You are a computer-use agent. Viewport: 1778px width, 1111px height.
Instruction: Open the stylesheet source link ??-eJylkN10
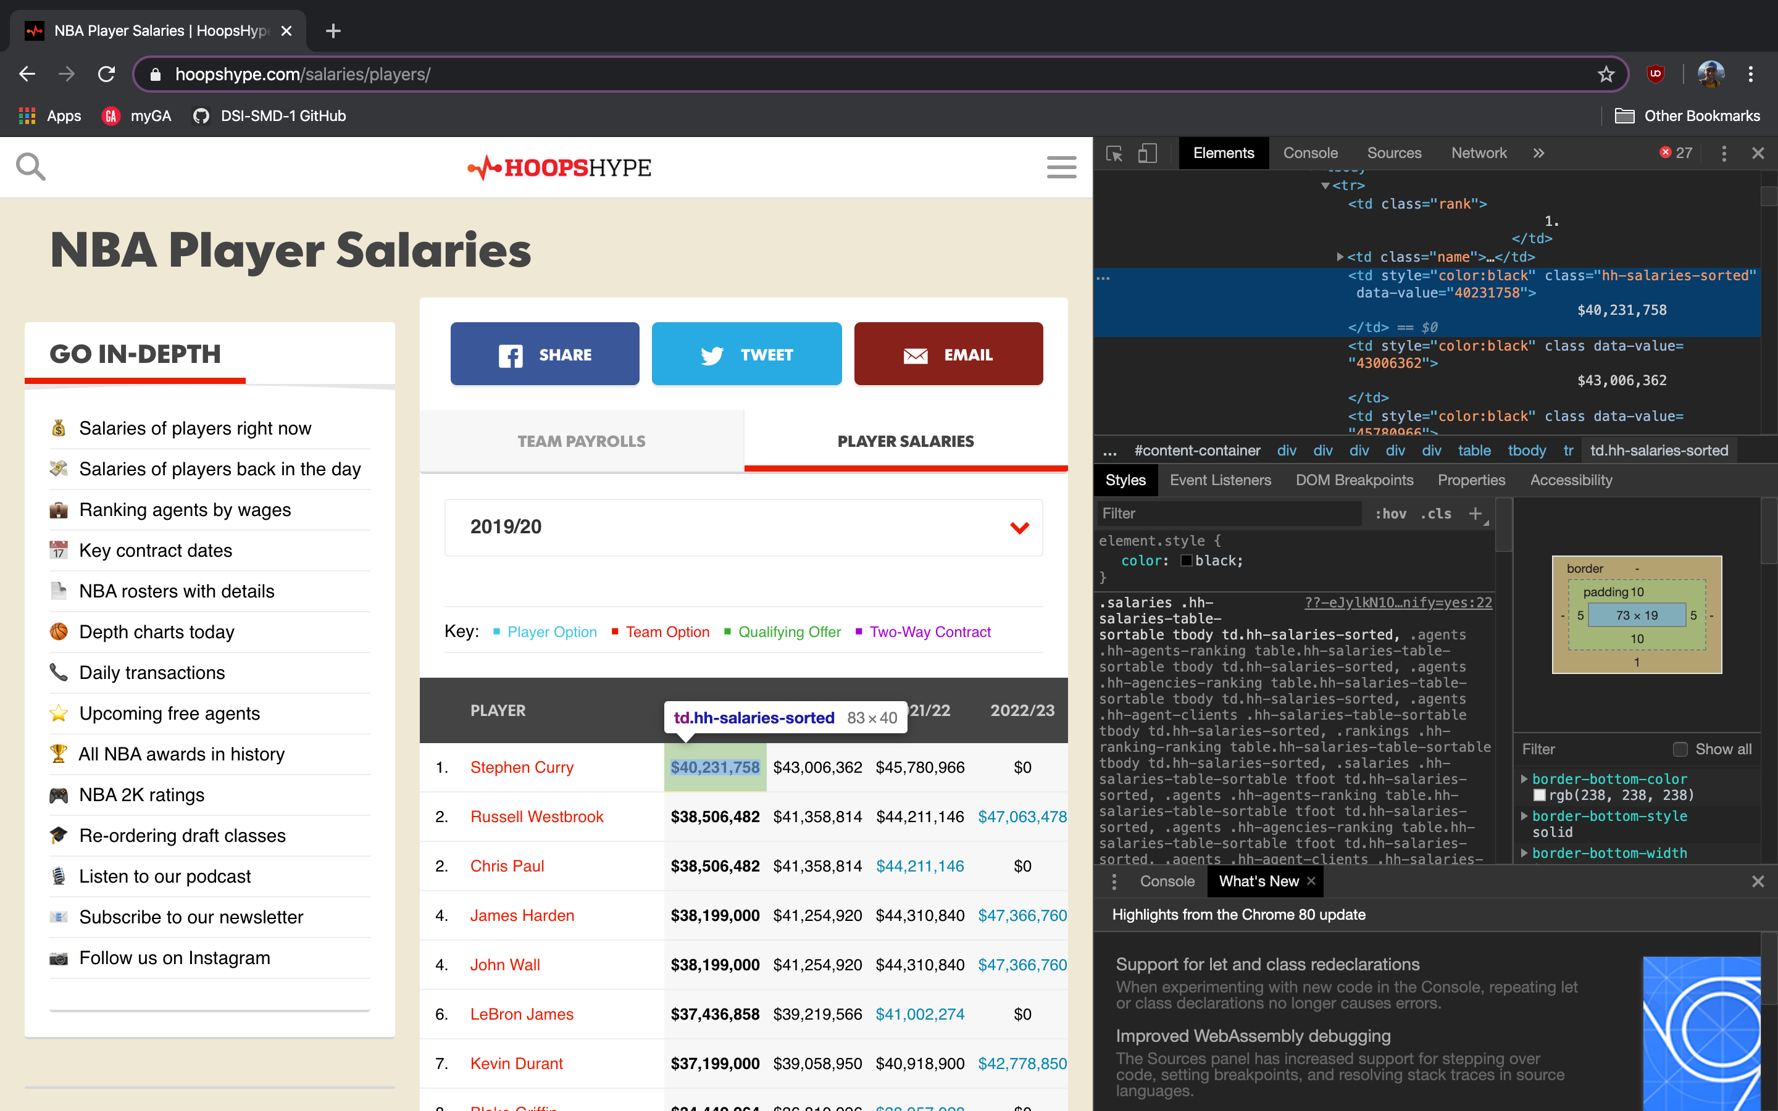coord(1398,602)
